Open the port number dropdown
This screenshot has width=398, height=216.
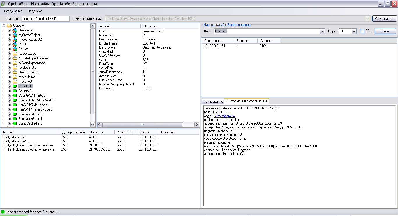click(x=354, y=31)
